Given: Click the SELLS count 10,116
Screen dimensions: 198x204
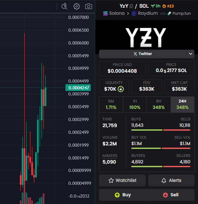Looking at the screenshot, I should 185,125.
